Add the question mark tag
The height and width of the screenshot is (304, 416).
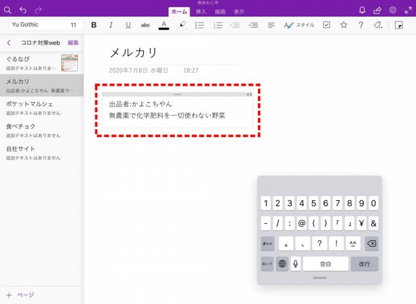[361, 25]
